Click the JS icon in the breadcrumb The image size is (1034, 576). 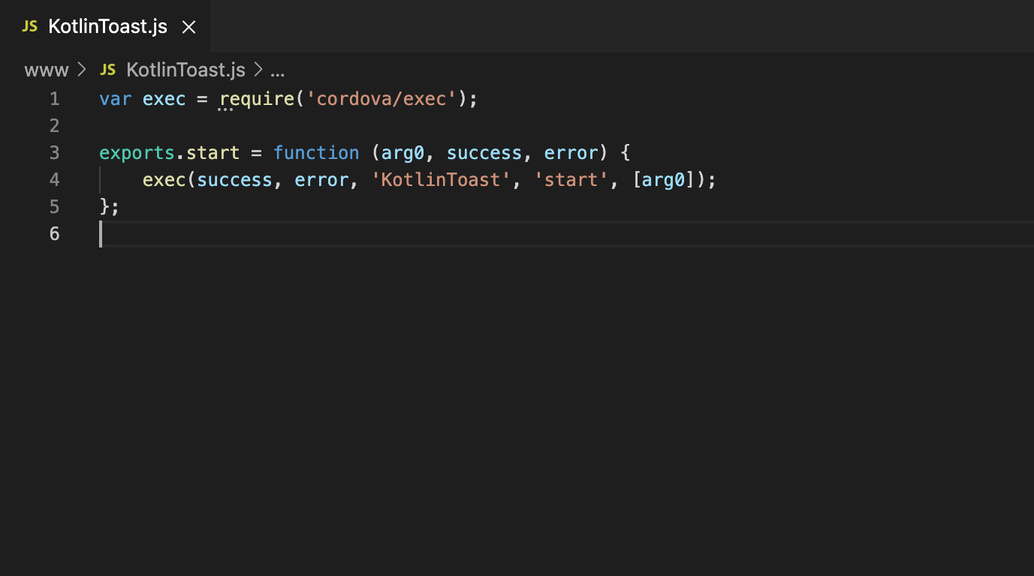coord(108,70)
